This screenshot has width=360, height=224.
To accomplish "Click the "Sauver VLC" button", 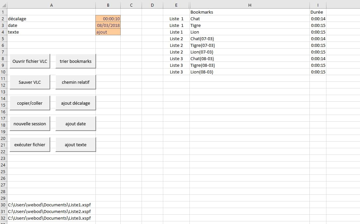I will [30, 82].
